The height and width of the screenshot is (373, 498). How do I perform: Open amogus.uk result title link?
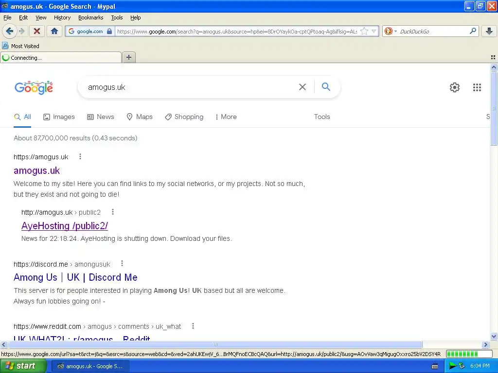pos(36,170)
